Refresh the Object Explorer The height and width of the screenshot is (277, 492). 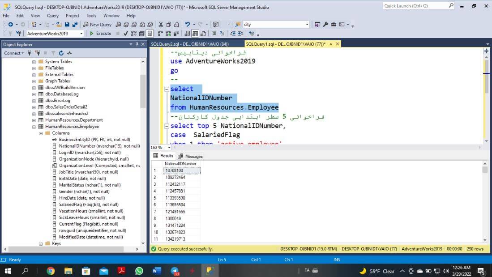pos(62,53)
